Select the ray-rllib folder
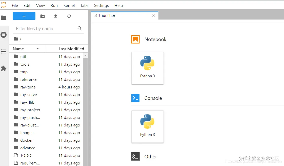 click(x=46, y=102)
